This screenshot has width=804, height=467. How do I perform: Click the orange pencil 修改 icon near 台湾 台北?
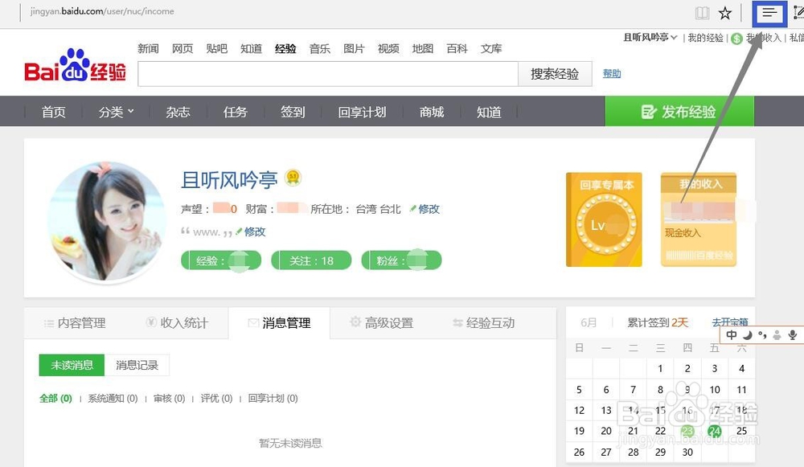[x=411, y=209]
